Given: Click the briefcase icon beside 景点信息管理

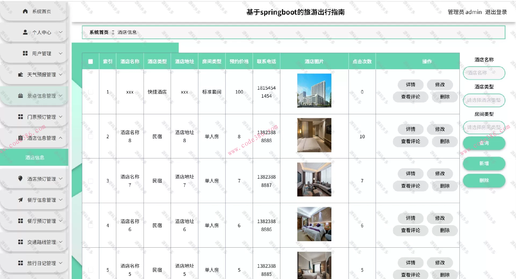Looking at the screenshot, I should click(x=20, y=96).
